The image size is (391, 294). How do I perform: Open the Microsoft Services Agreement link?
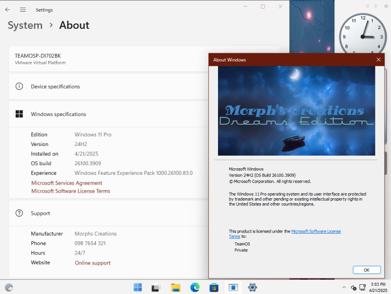67,183
